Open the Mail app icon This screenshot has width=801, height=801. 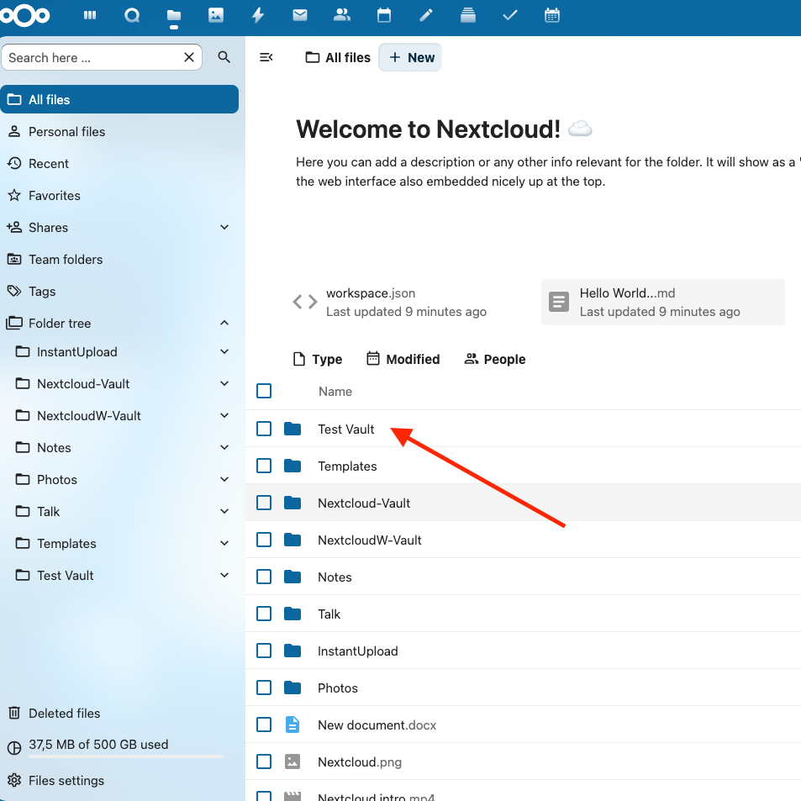click(300, 15)
